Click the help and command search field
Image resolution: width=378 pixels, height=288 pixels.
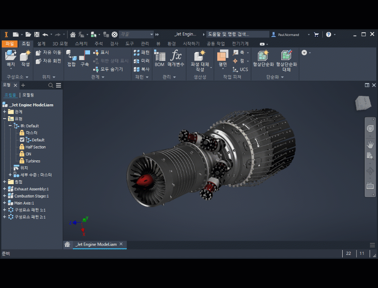238,34
